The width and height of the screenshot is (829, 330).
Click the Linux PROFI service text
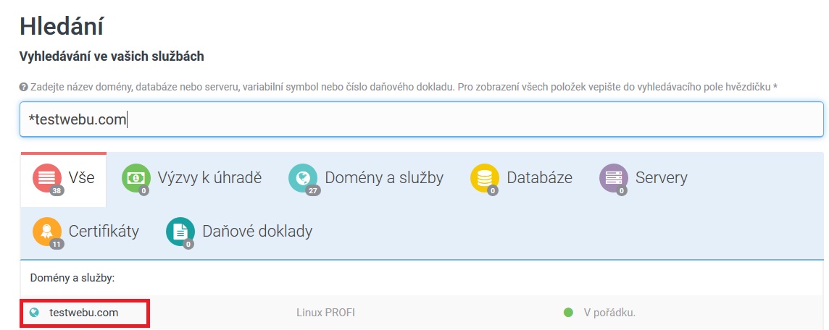click(x=325, y=313)
